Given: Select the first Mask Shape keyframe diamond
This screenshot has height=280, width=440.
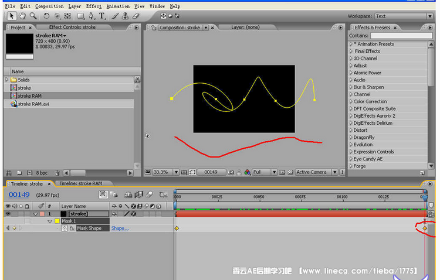Looking at the screenshot, I should 177,228.
